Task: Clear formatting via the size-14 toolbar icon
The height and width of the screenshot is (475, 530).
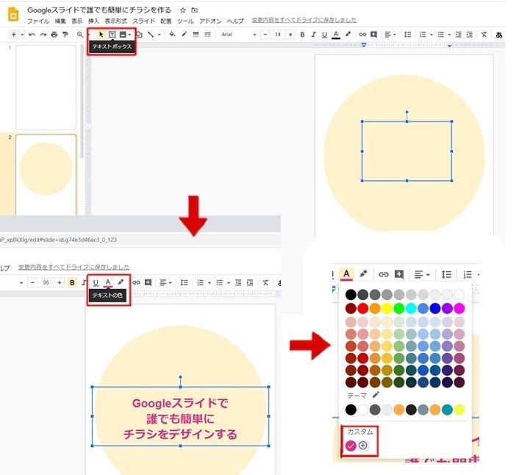Action: click(484, 35)
